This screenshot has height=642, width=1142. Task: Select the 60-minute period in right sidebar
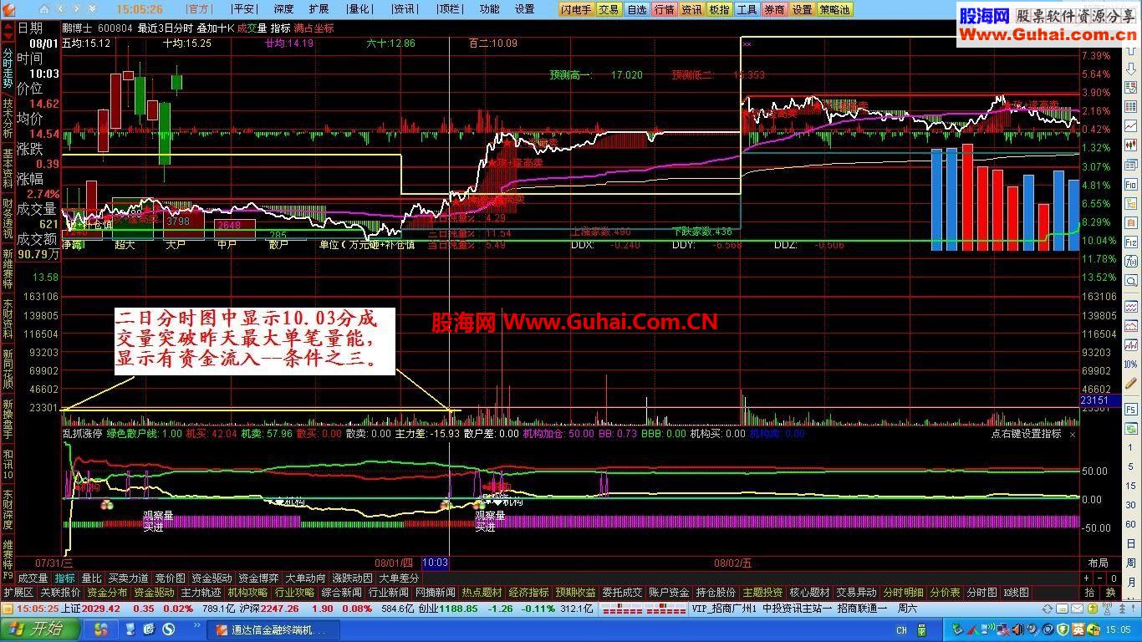[x=1131, y=524]
